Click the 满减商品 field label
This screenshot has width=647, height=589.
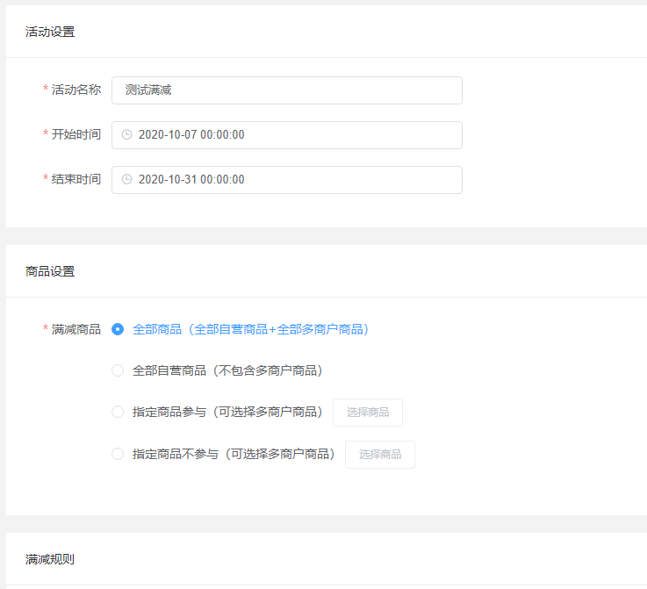tap(76, 329)
